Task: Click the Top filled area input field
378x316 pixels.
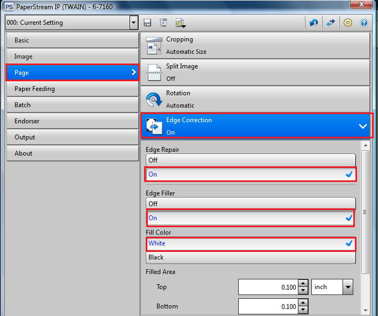Action: pyautogui.click(x=268, y=287)
